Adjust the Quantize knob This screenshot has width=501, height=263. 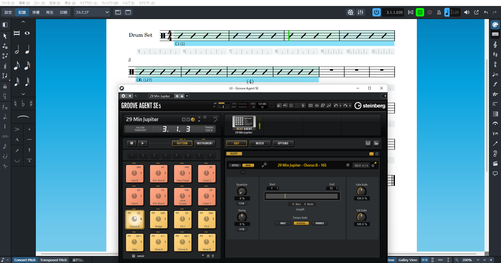[242, 191]
